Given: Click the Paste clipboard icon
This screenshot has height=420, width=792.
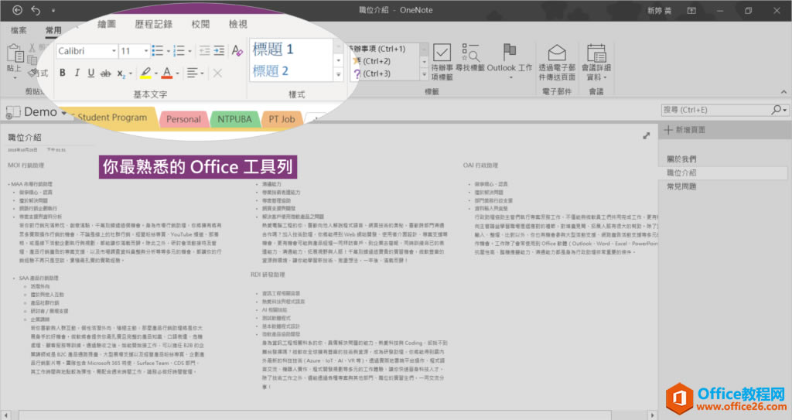Looking at the screenshot, I should 15,53.
